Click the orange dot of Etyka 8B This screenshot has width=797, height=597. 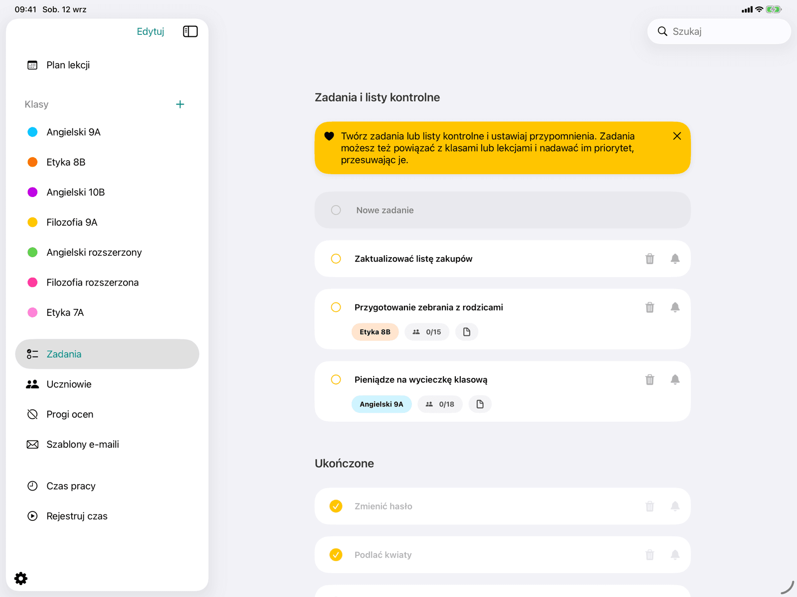(32, 162)
